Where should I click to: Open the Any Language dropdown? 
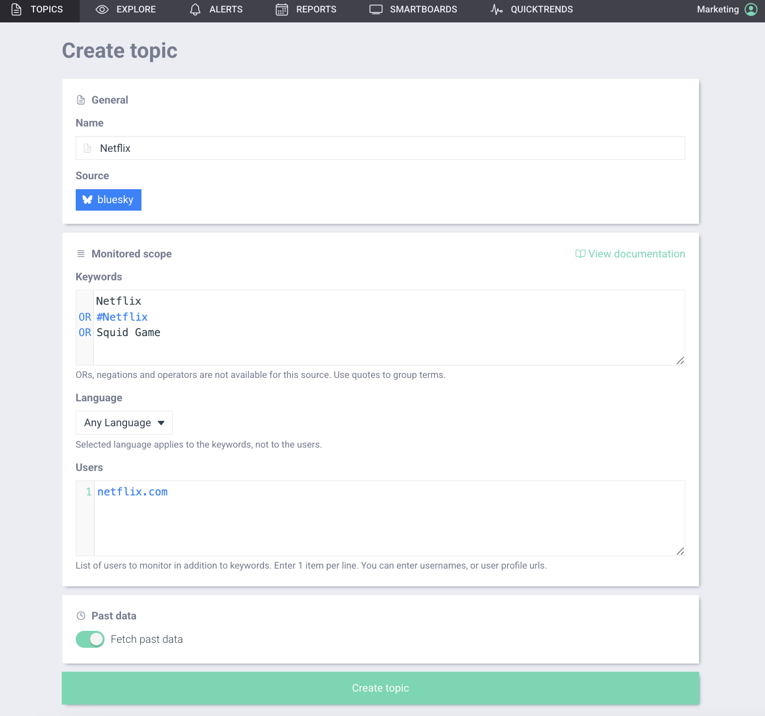(124, 423)
